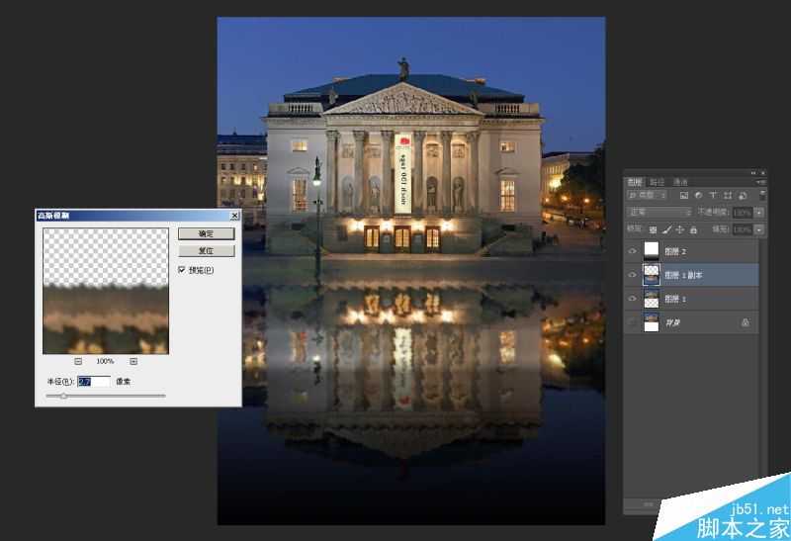Open the layer filter type dropdown
Screen dimensions: 791x541
pos(648,195)
